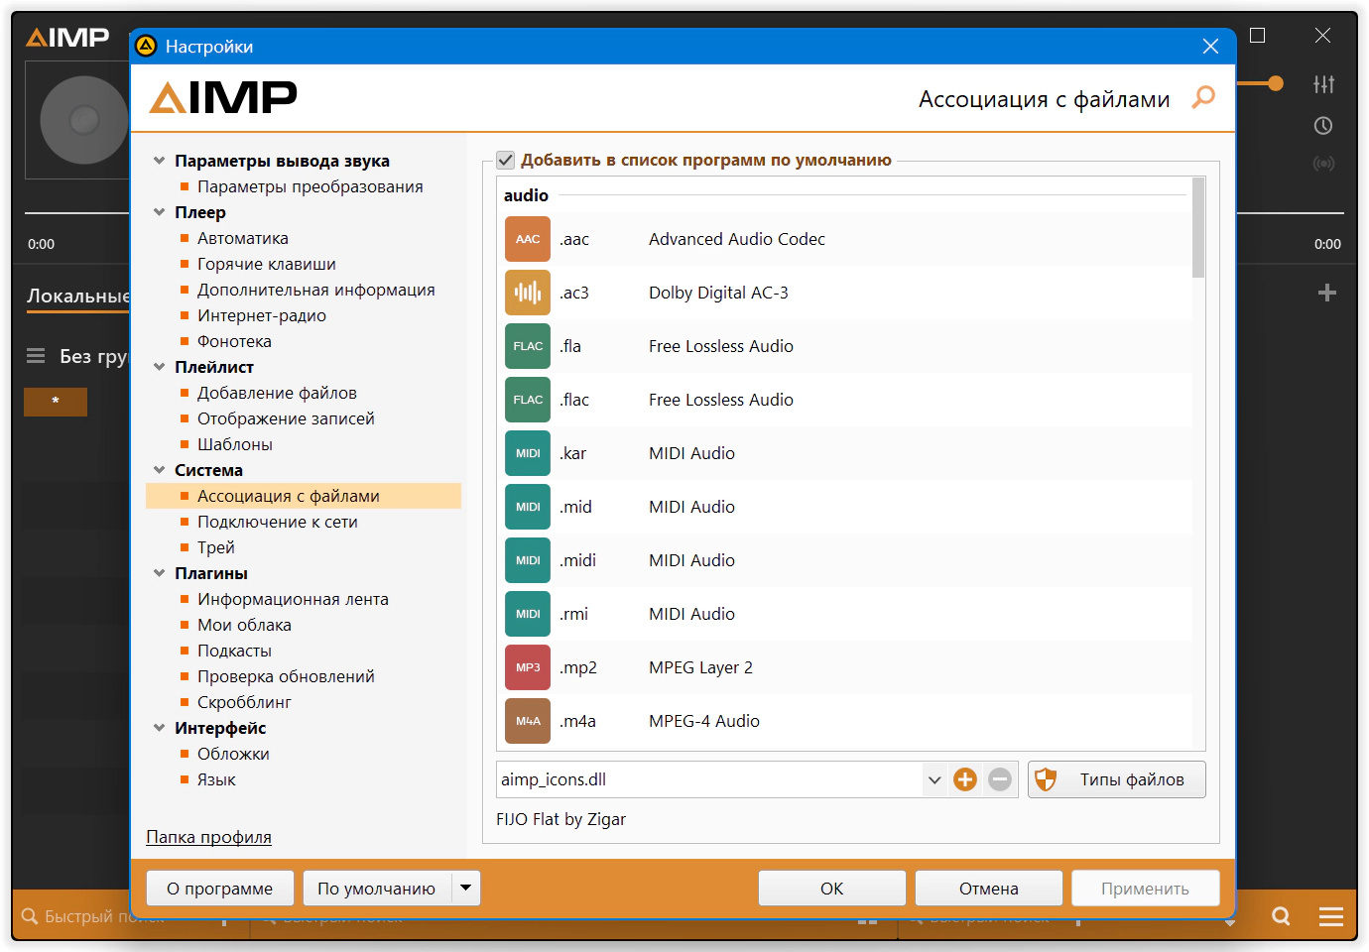Click the Применить button

click(x=1146, y=889)
